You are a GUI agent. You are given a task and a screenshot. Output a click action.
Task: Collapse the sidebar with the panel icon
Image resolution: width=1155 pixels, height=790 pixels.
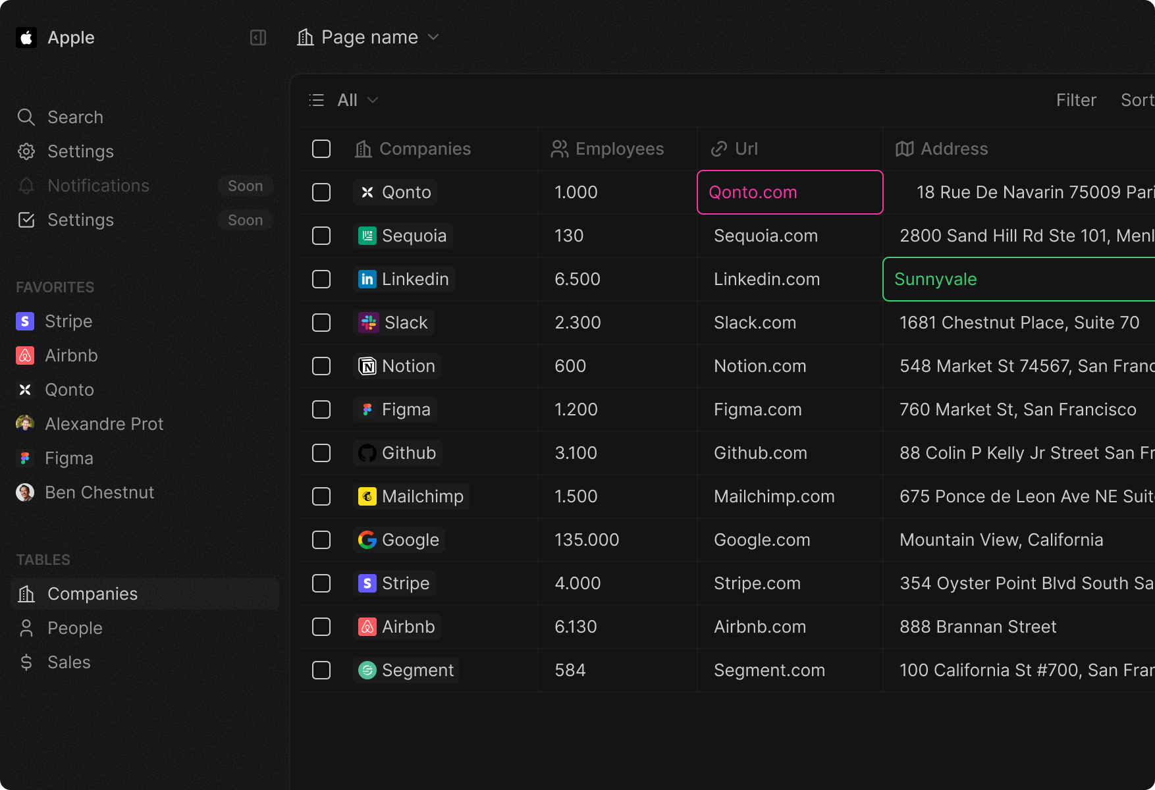[x=258, y=38]
